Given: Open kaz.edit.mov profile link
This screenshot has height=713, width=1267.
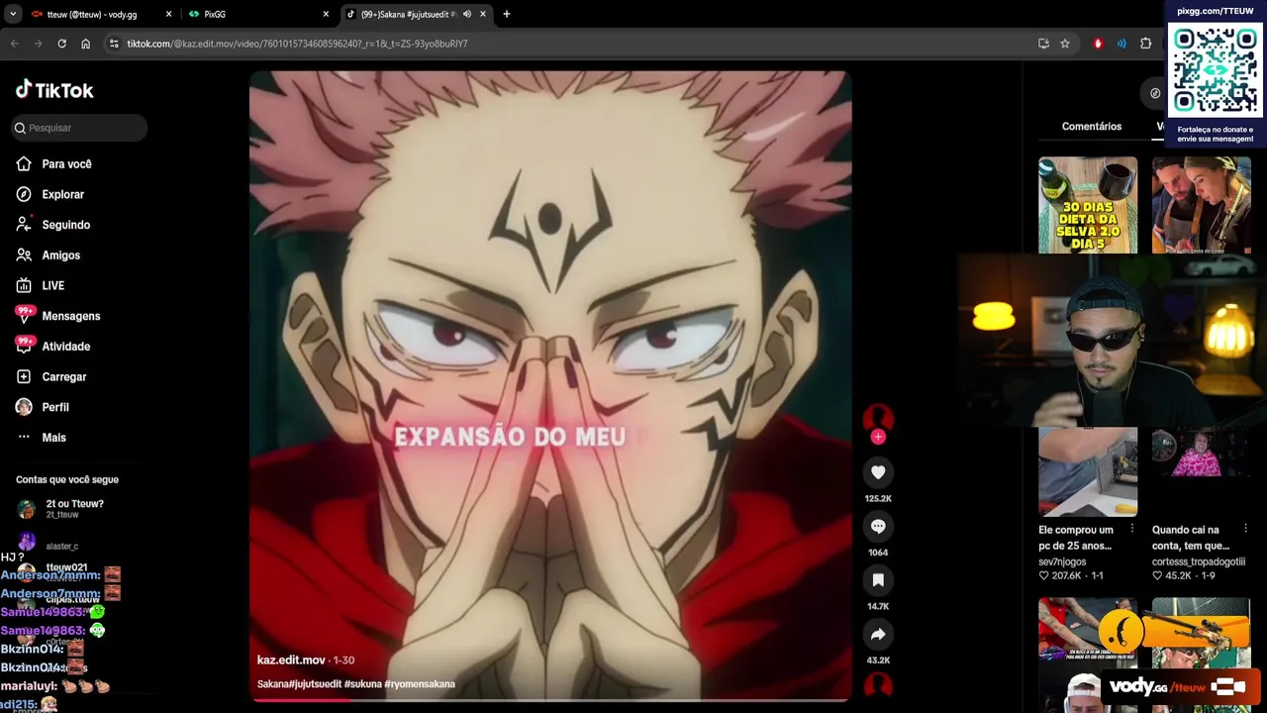Looking at the screenshot, I should [291, 660].
